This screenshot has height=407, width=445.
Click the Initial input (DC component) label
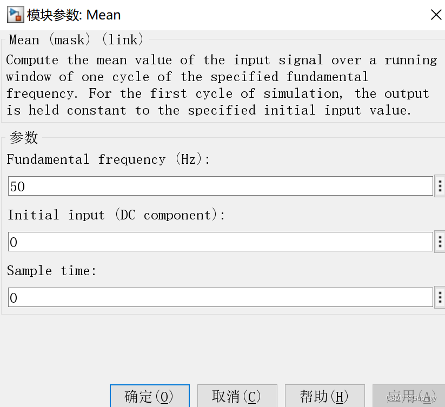pos(116,215)
